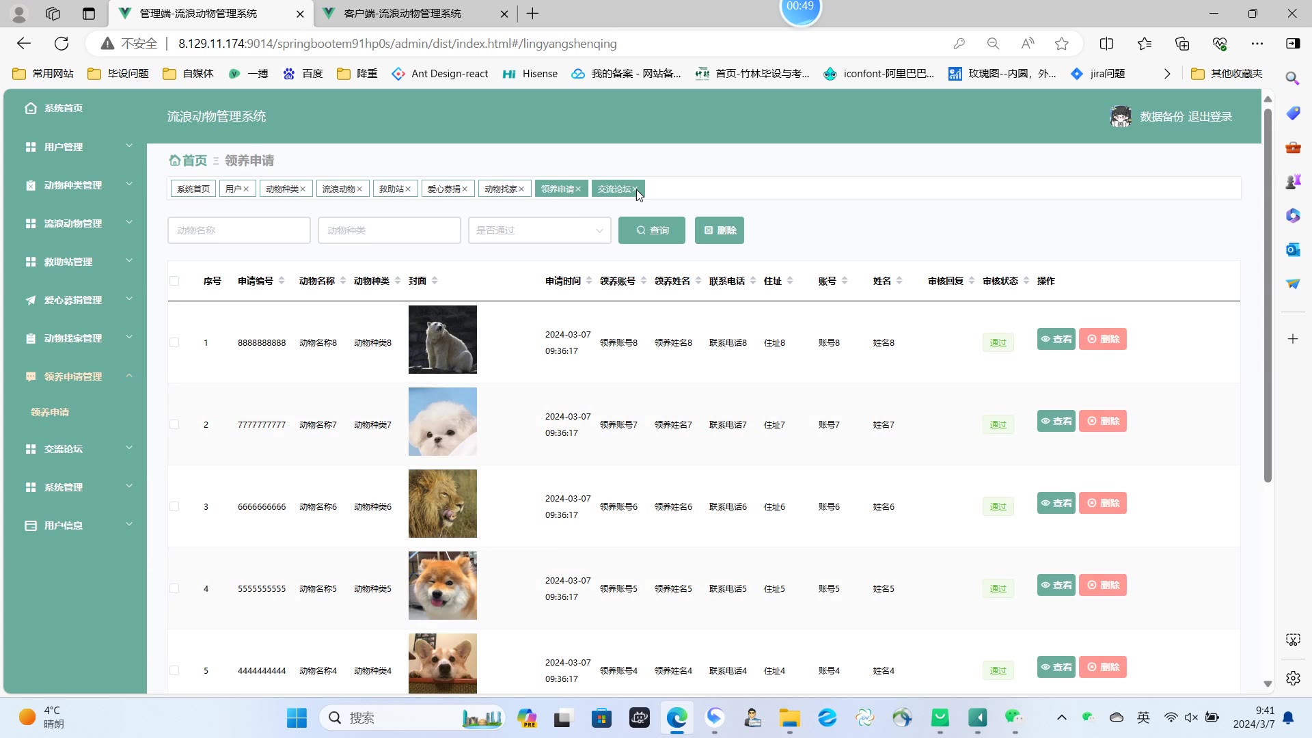The width and height of the screenshot is (1312, 738).
Task: Add page to favorites star icon
Action: point(1061,44)
